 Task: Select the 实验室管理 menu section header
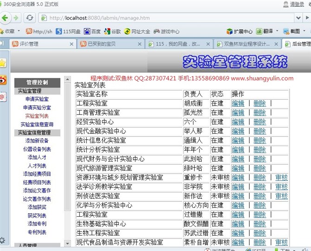pyautogui.click(x=37, y=91)
